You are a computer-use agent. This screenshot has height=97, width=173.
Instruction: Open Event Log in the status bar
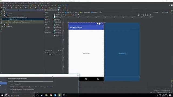(x=156, y=91)
